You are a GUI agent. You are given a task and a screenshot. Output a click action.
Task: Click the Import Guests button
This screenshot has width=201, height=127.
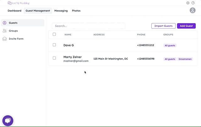click(x=163, y=26)
